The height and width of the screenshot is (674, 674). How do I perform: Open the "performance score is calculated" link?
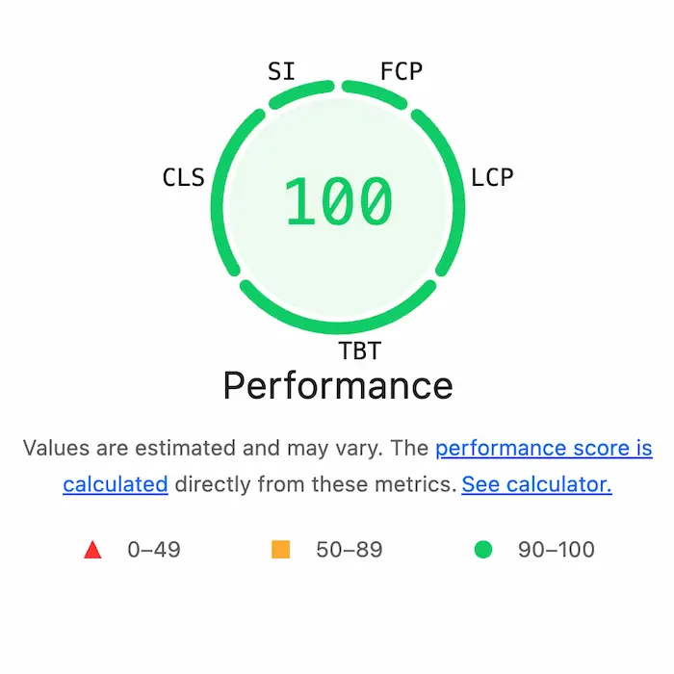tap(544, 449)
